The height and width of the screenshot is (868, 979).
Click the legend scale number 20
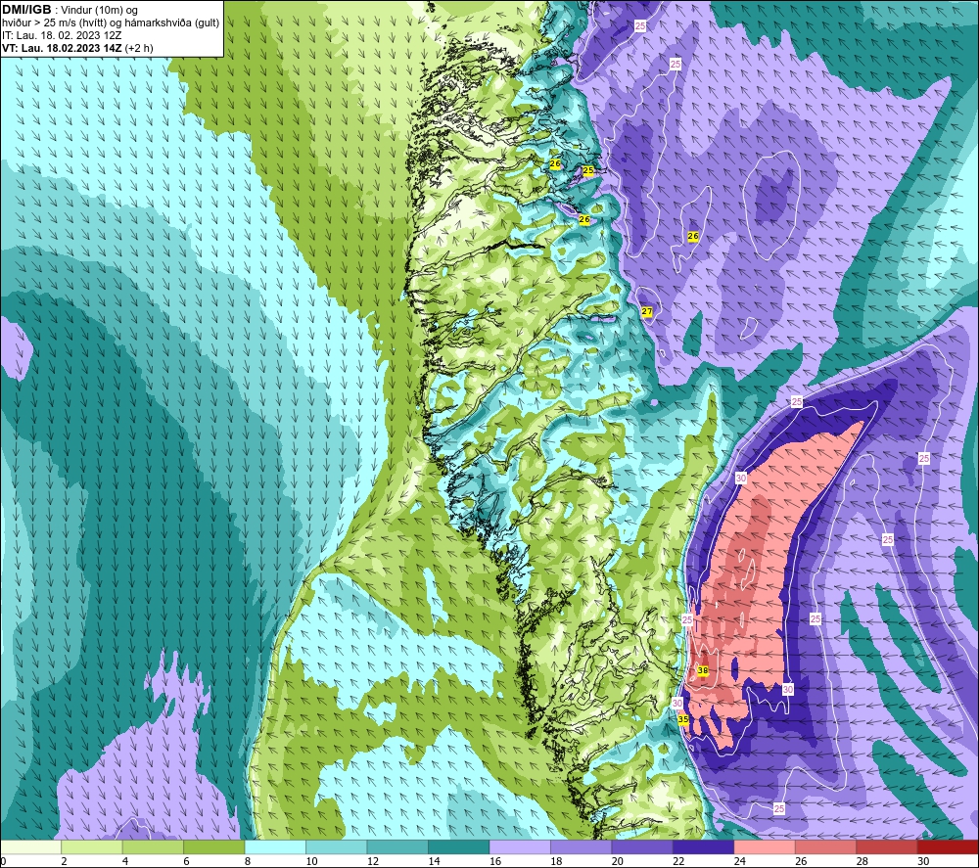tap(618, 861)
